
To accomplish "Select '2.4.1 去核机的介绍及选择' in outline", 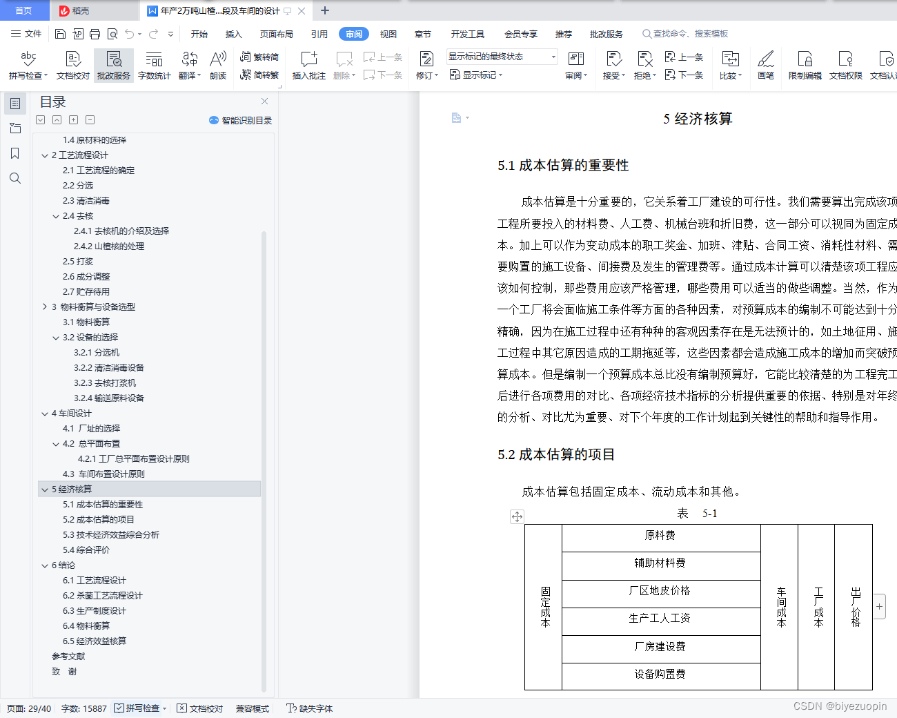I will click(x=121, y=231).
